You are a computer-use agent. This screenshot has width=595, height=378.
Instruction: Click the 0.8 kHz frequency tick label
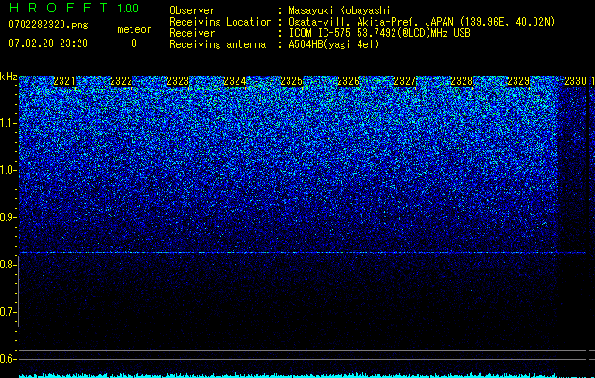pyautogui.click(x=8, y=265)
